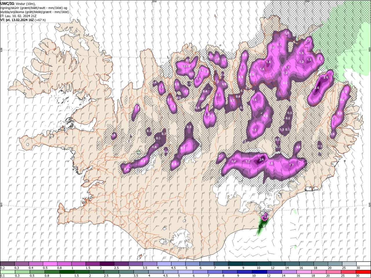Click the '1.4' snowfall value on the map
Viewport: 371px width, 278px height.
[234, 161]
